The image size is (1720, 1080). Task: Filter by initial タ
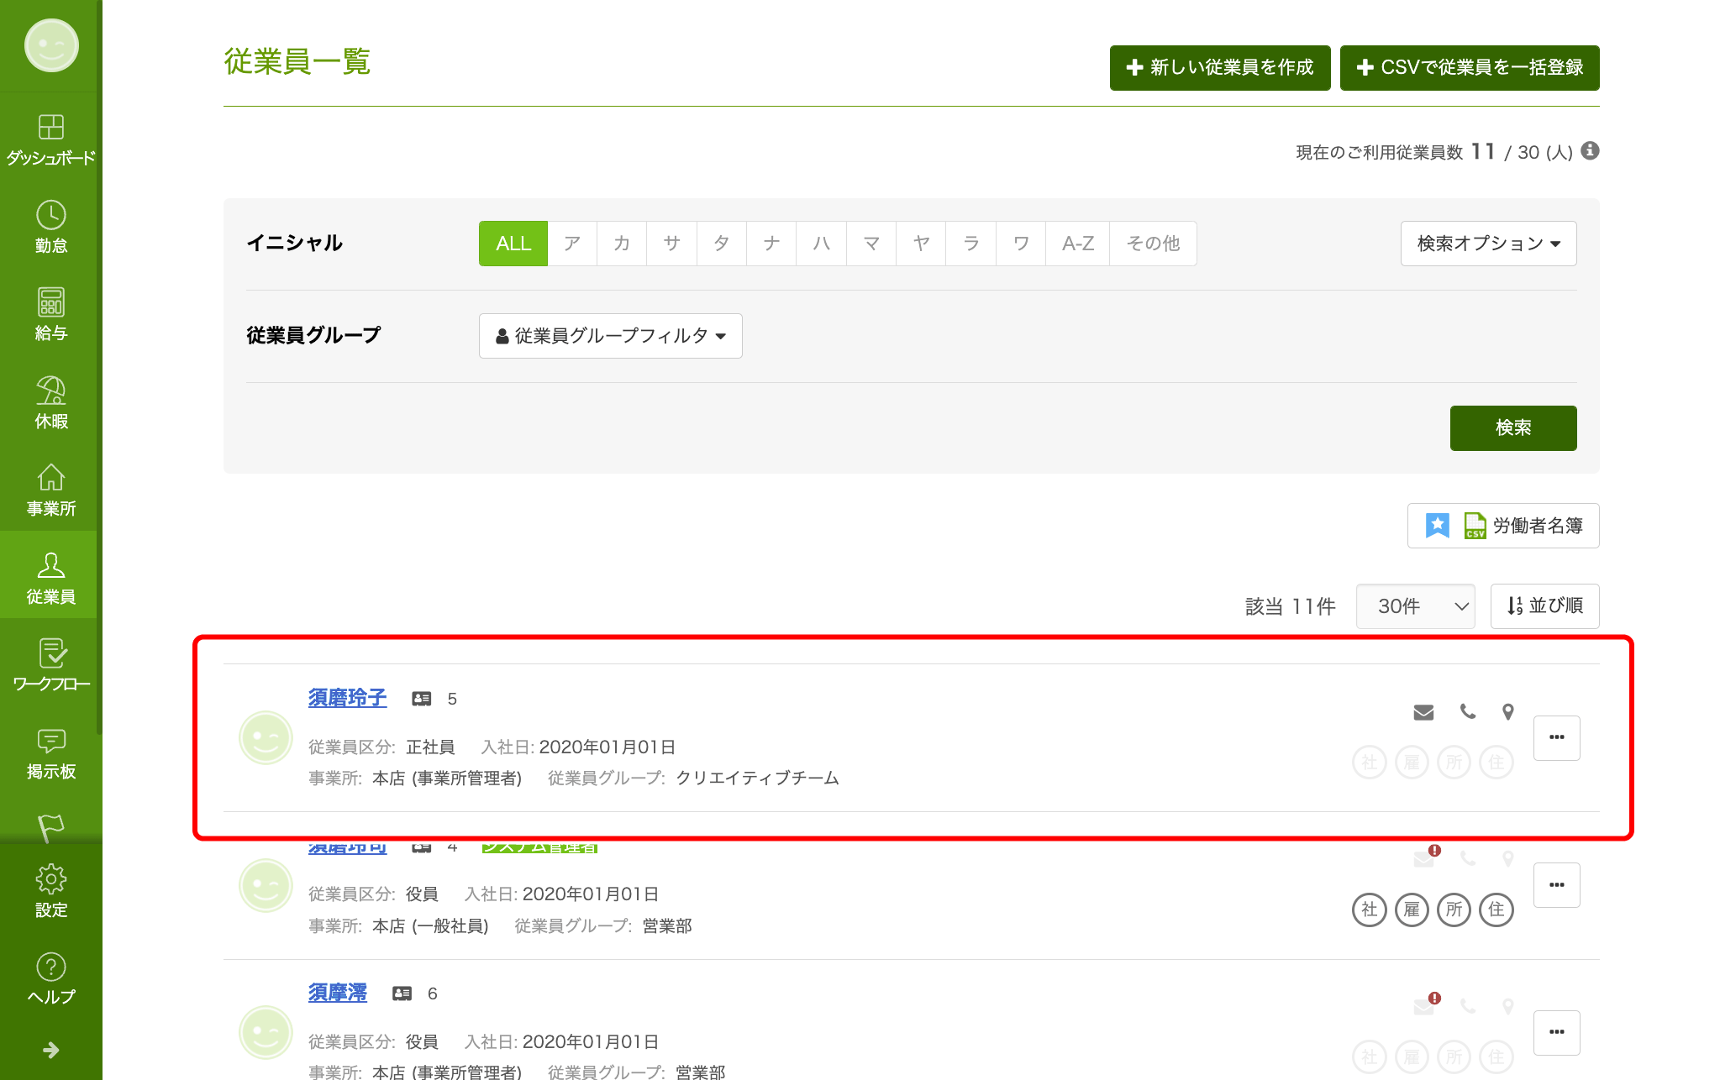pyautogui.click(x=722, y=244)
